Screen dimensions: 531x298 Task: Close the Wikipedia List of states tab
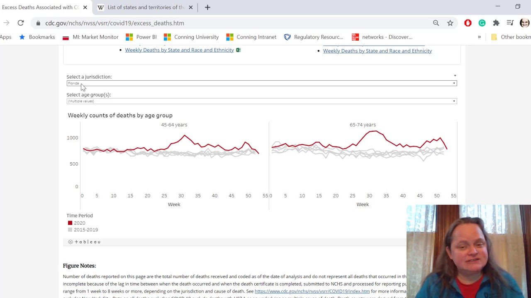(x=191, y=7)
